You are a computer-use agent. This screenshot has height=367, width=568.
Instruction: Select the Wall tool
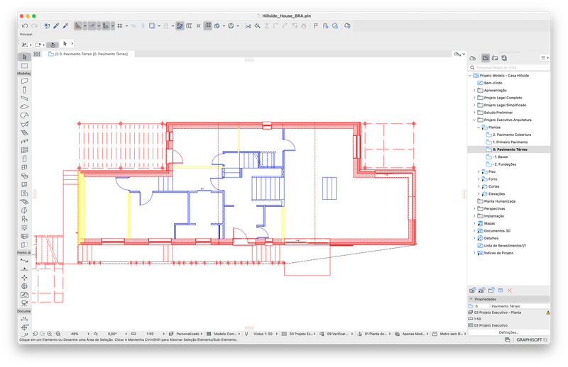click(x=24, y=81)
